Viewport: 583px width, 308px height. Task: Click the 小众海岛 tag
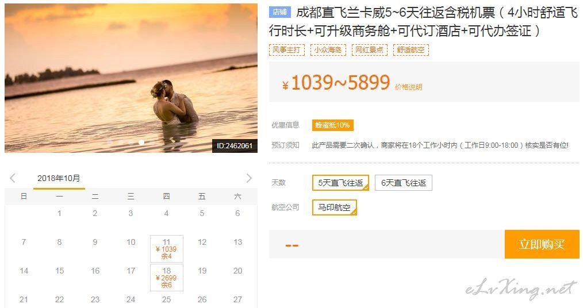[328, 50]
